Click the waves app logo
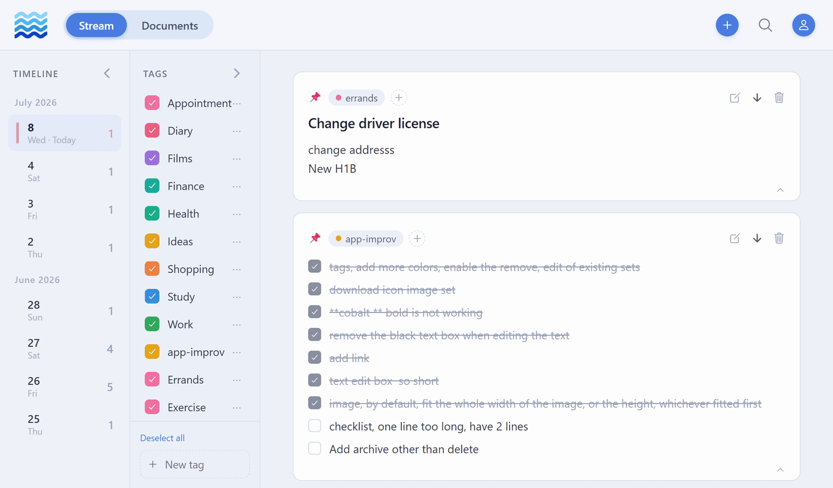 click(31, 25)
